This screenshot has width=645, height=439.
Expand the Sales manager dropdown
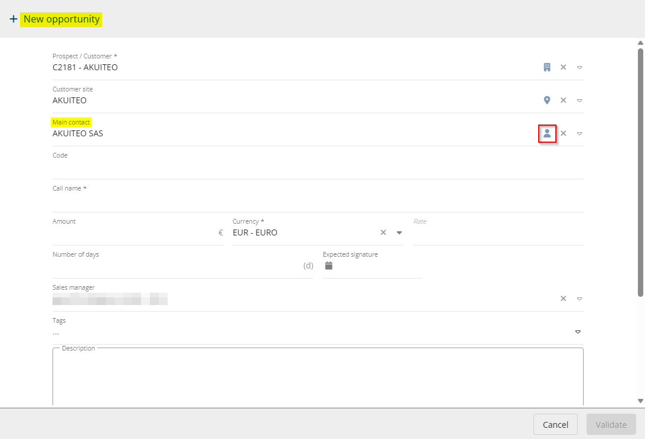pos(579,299)
